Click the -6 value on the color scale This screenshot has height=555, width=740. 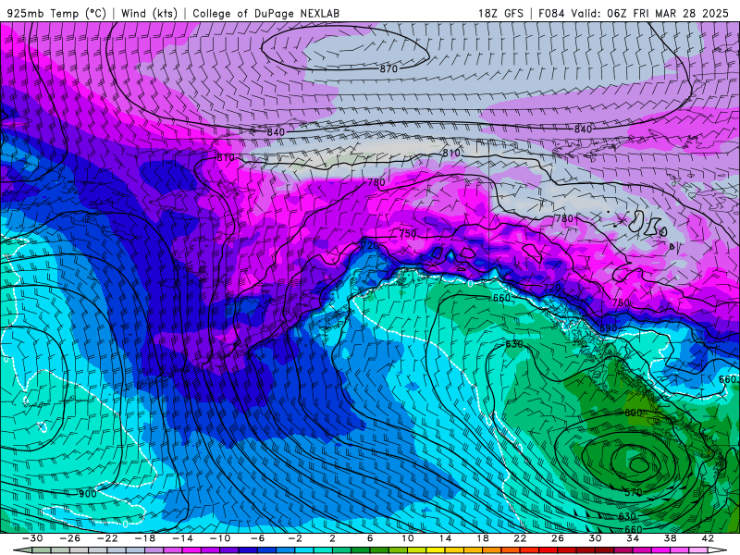pos(257,538)
